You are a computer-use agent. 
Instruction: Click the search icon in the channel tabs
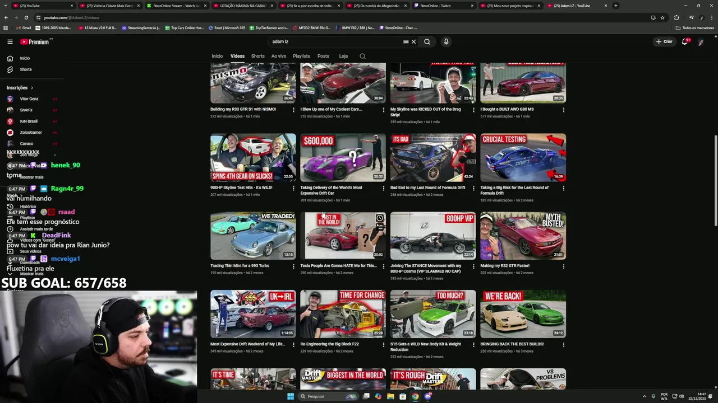(362, 56)
